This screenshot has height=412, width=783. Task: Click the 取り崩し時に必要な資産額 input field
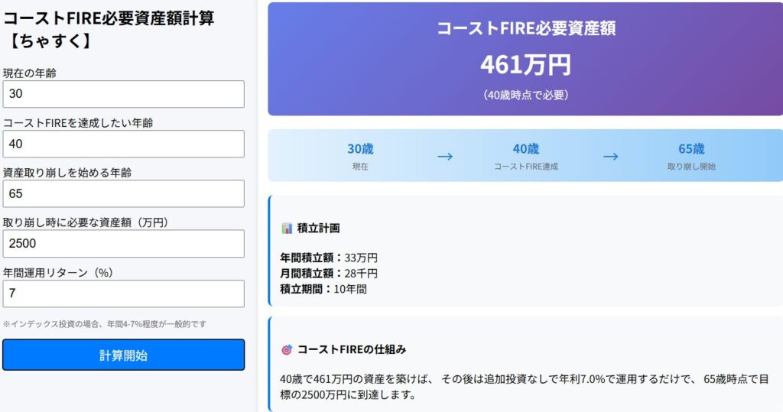(x=123, y=244)
